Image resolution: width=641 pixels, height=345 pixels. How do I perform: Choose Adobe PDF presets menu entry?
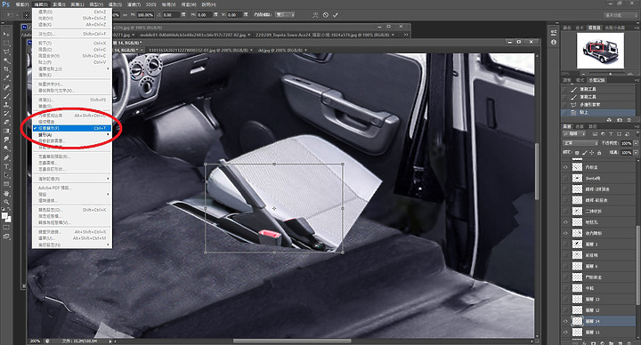pyautogui.click(x=72, y=188)
